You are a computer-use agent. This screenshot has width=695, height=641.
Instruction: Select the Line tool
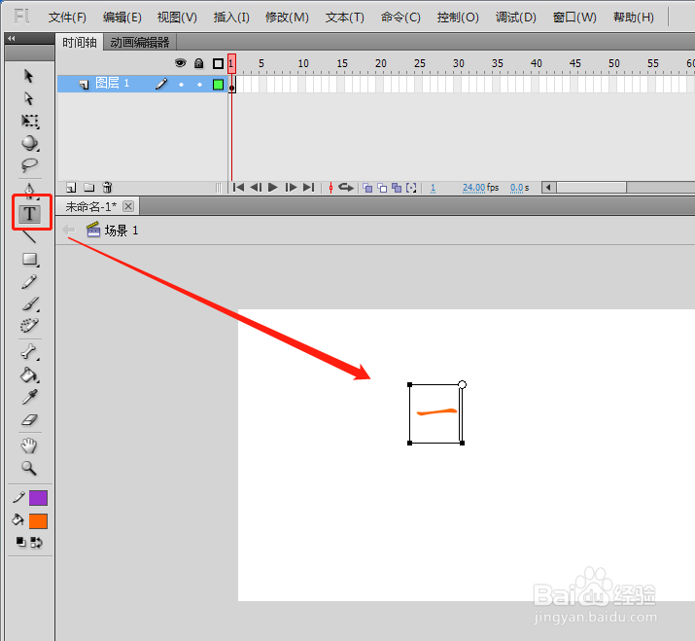(29, 236)
